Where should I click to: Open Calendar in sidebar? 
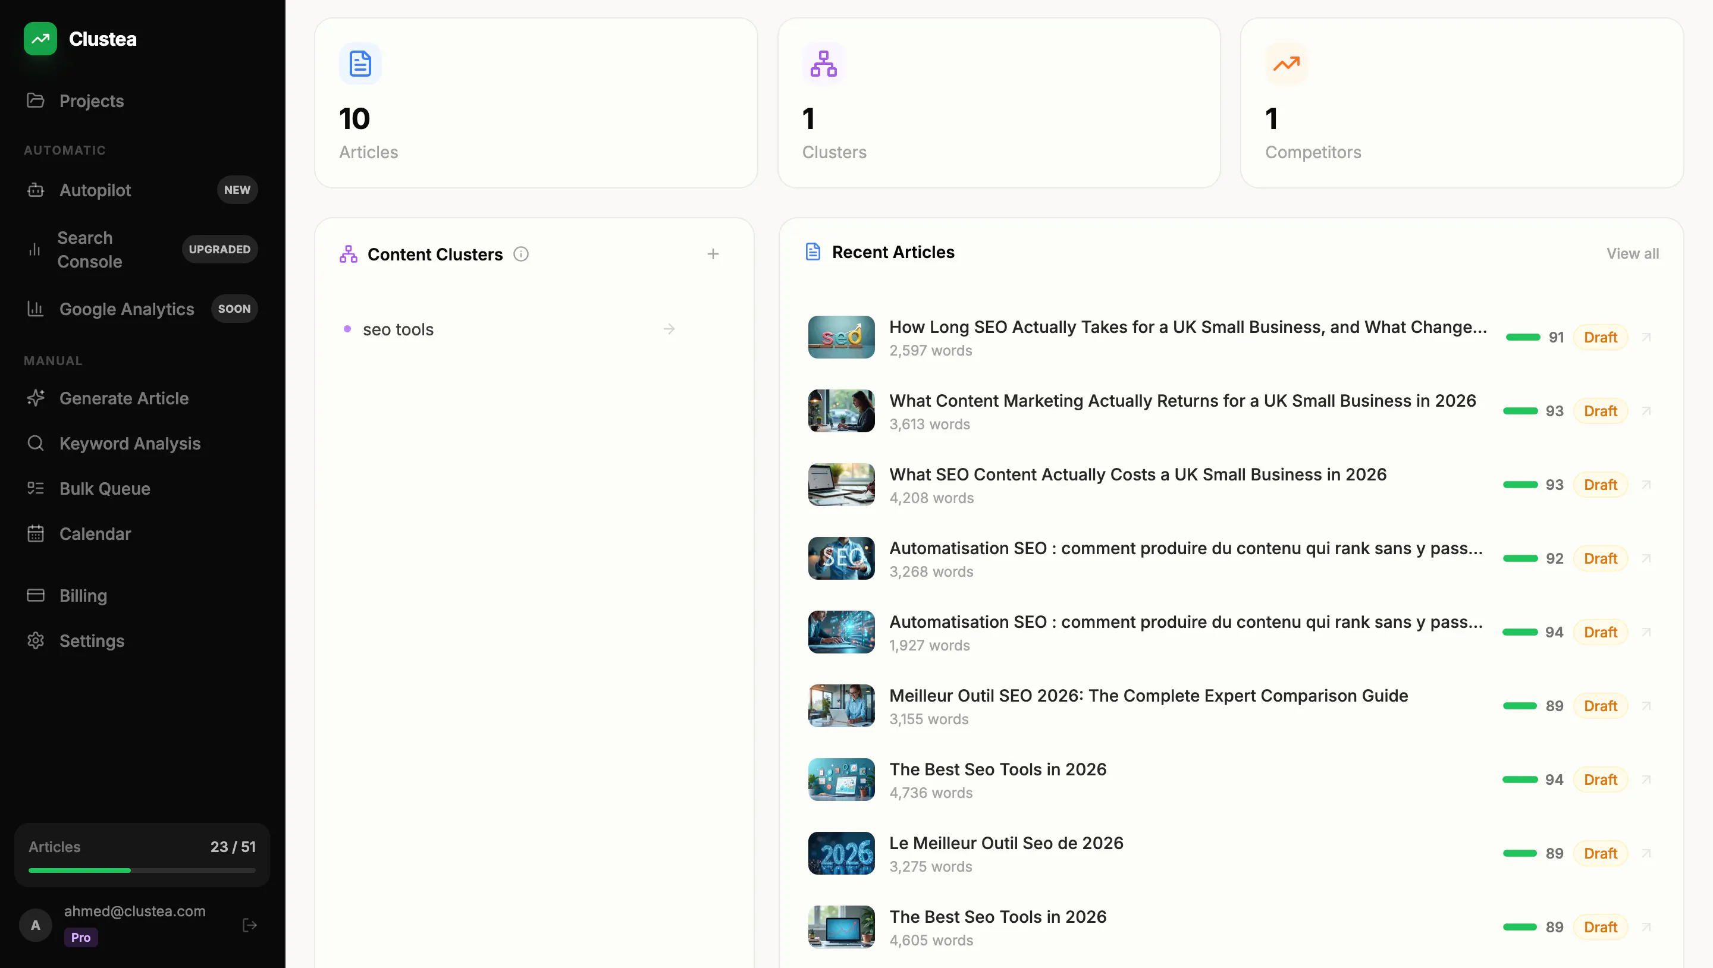(x=142, y=533)
